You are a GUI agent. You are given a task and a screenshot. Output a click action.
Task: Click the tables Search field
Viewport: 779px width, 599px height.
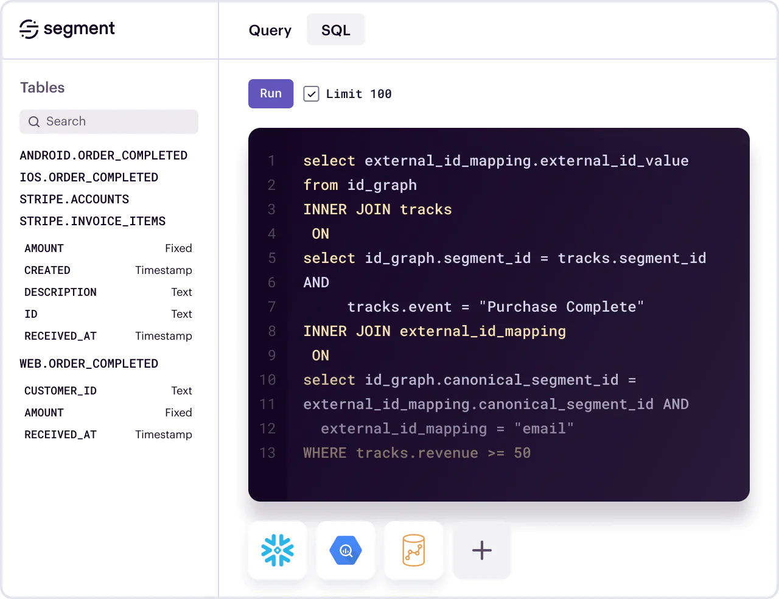coord(116,122)
